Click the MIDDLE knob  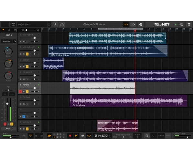(8, 63)
